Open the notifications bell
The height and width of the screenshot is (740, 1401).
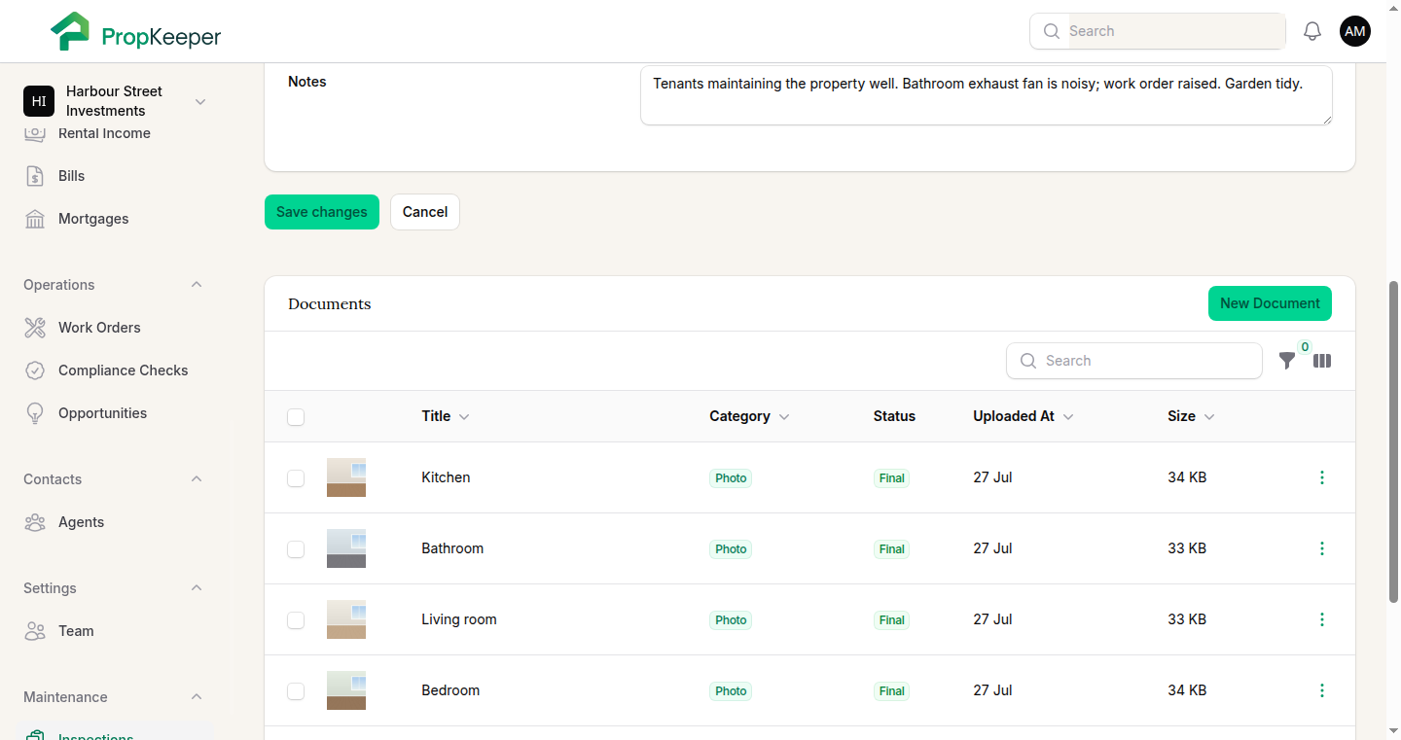1312,31
